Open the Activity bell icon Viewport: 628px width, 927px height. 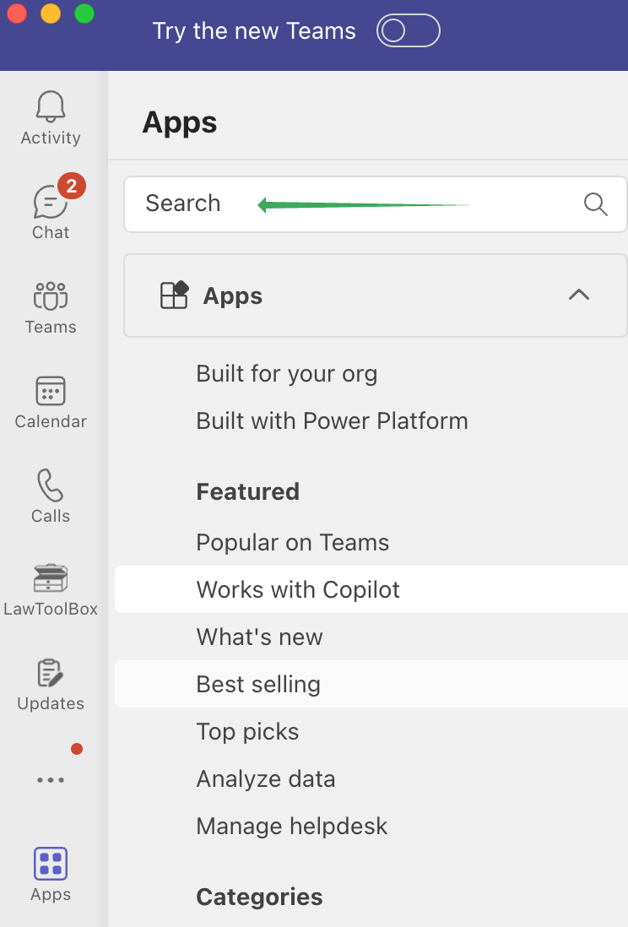51,106
